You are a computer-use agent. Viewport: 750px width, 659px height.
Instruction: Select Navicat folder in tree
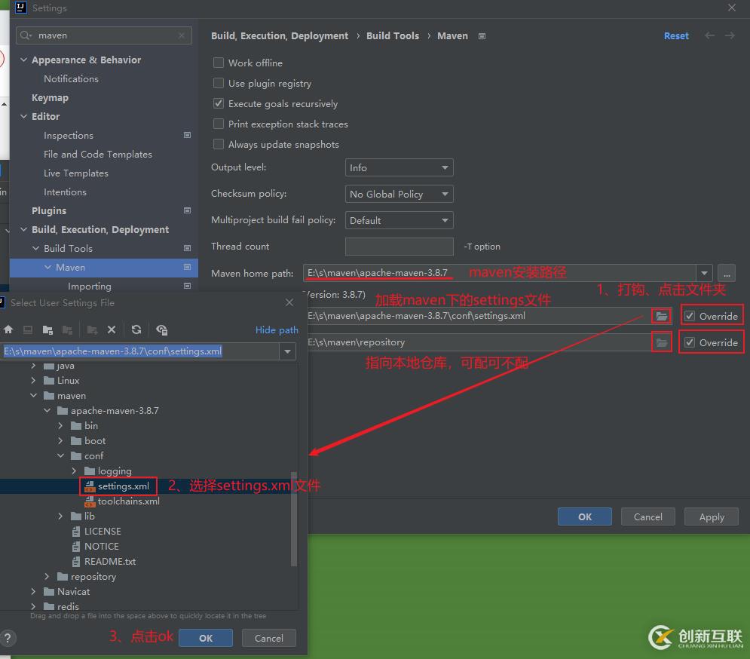pyautogui.click(x=73, y=592)
